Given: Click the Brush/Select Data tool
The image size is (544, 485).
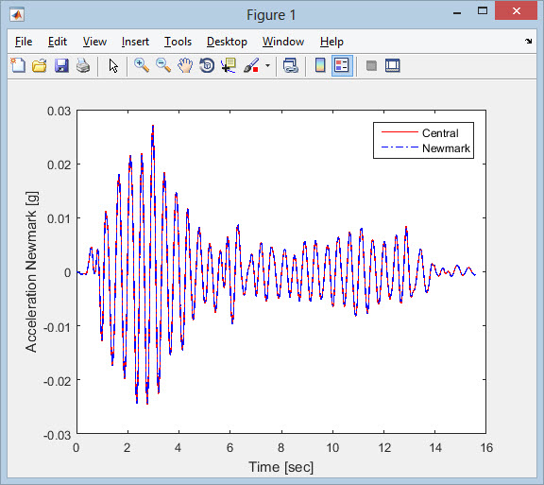Looking at the screenshot, I should (x=251, y=65).
